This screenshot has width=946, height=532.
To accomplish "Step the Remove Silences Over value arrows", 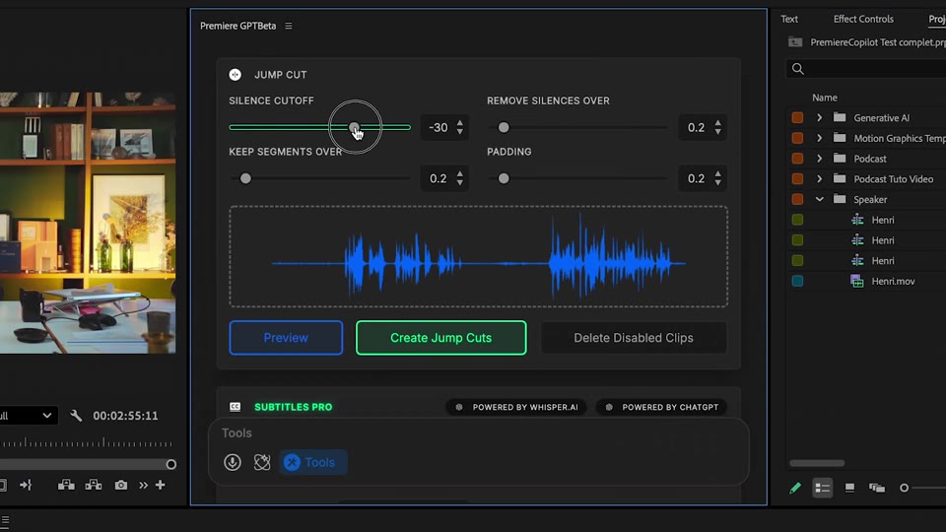I will (718, 127).
